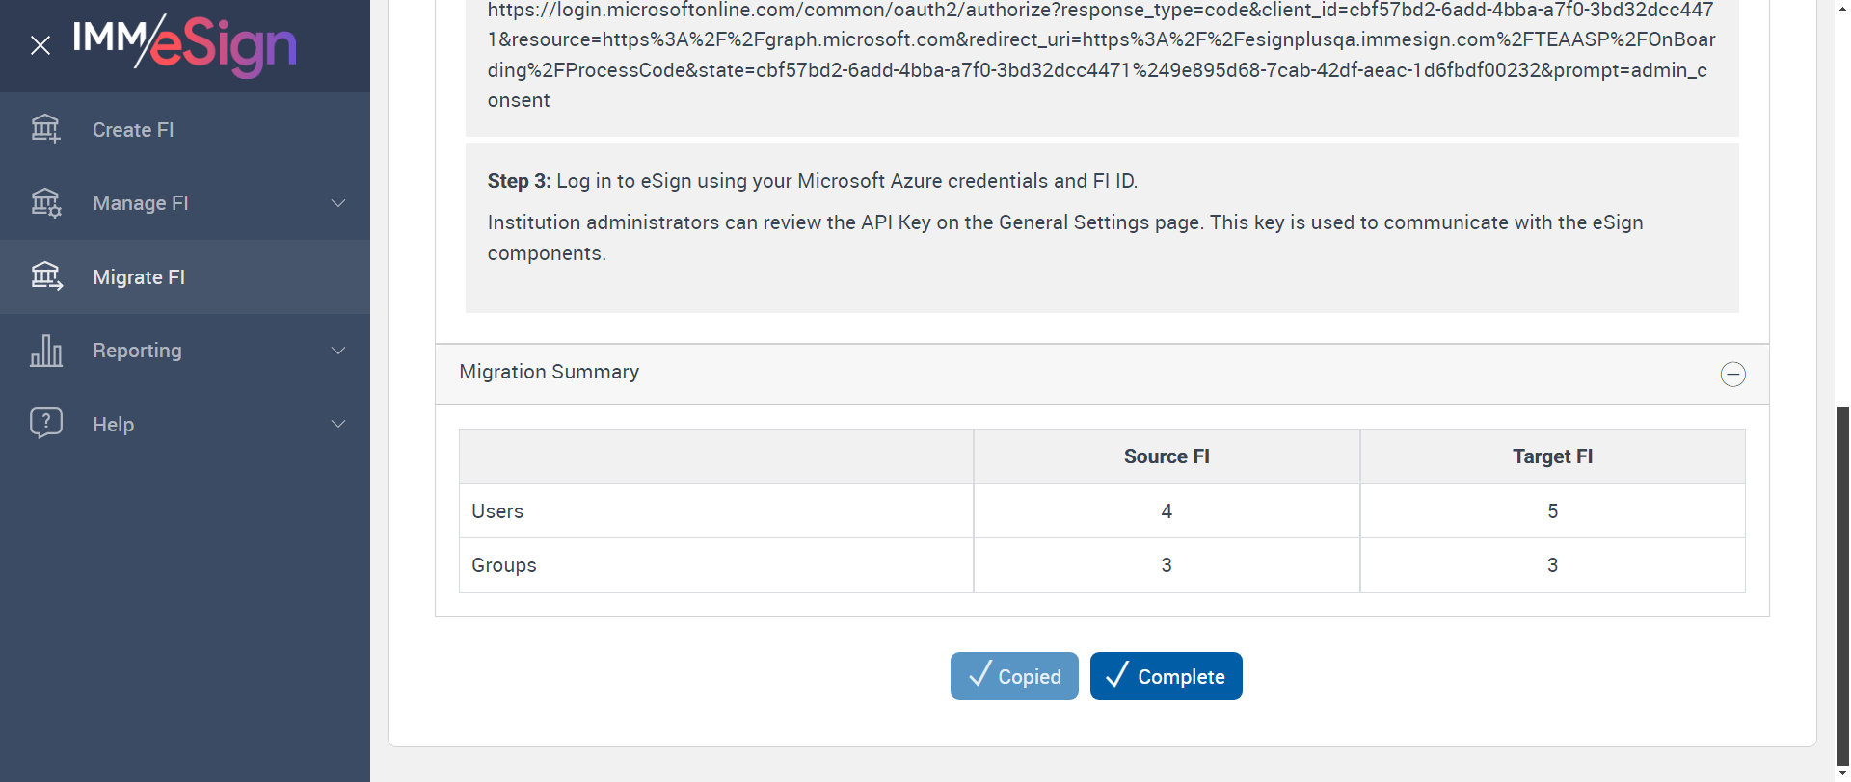
Task: Expand the Help submenu chevron
Action: click(x=338, y=424)
